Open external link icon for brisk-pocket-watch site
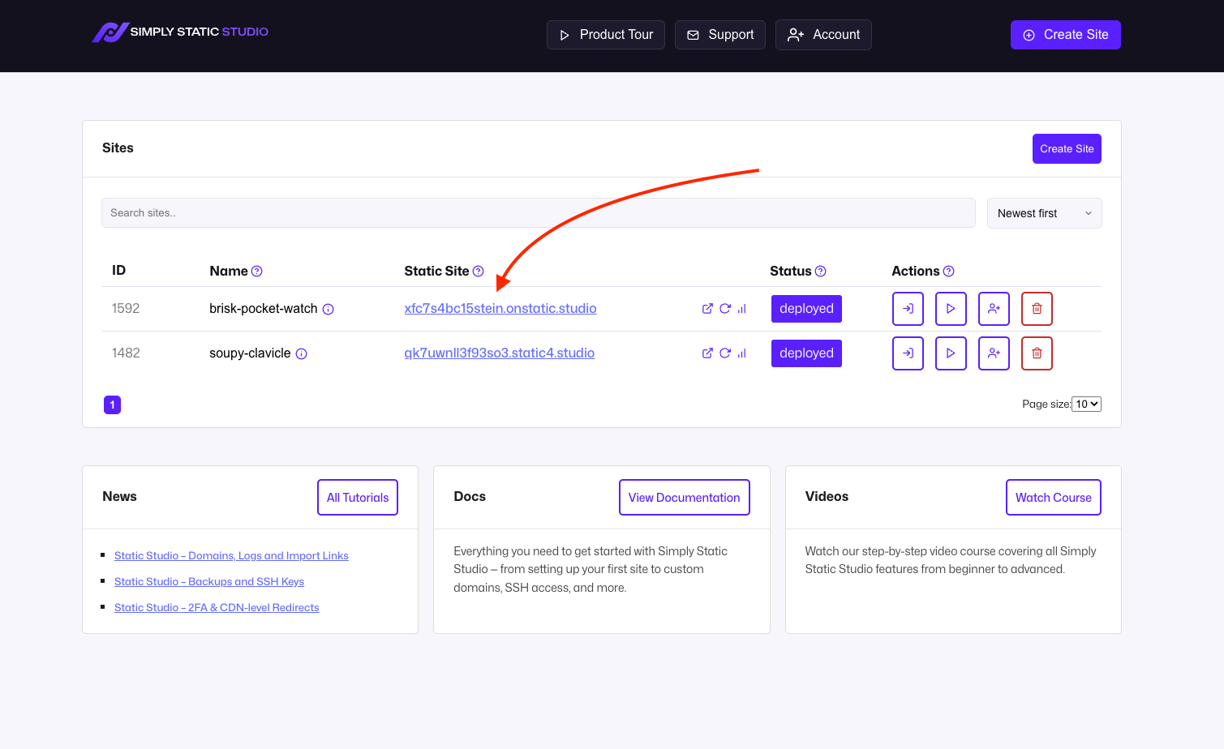This screenshot has width=1224, height=749. tap(707, 309)
